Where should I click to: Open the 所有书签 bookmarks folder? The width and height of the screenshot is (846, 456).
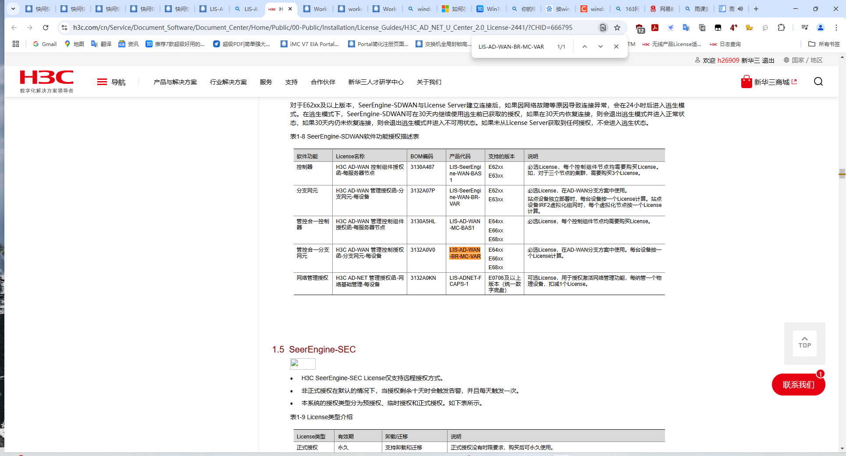tap(824, 44)
